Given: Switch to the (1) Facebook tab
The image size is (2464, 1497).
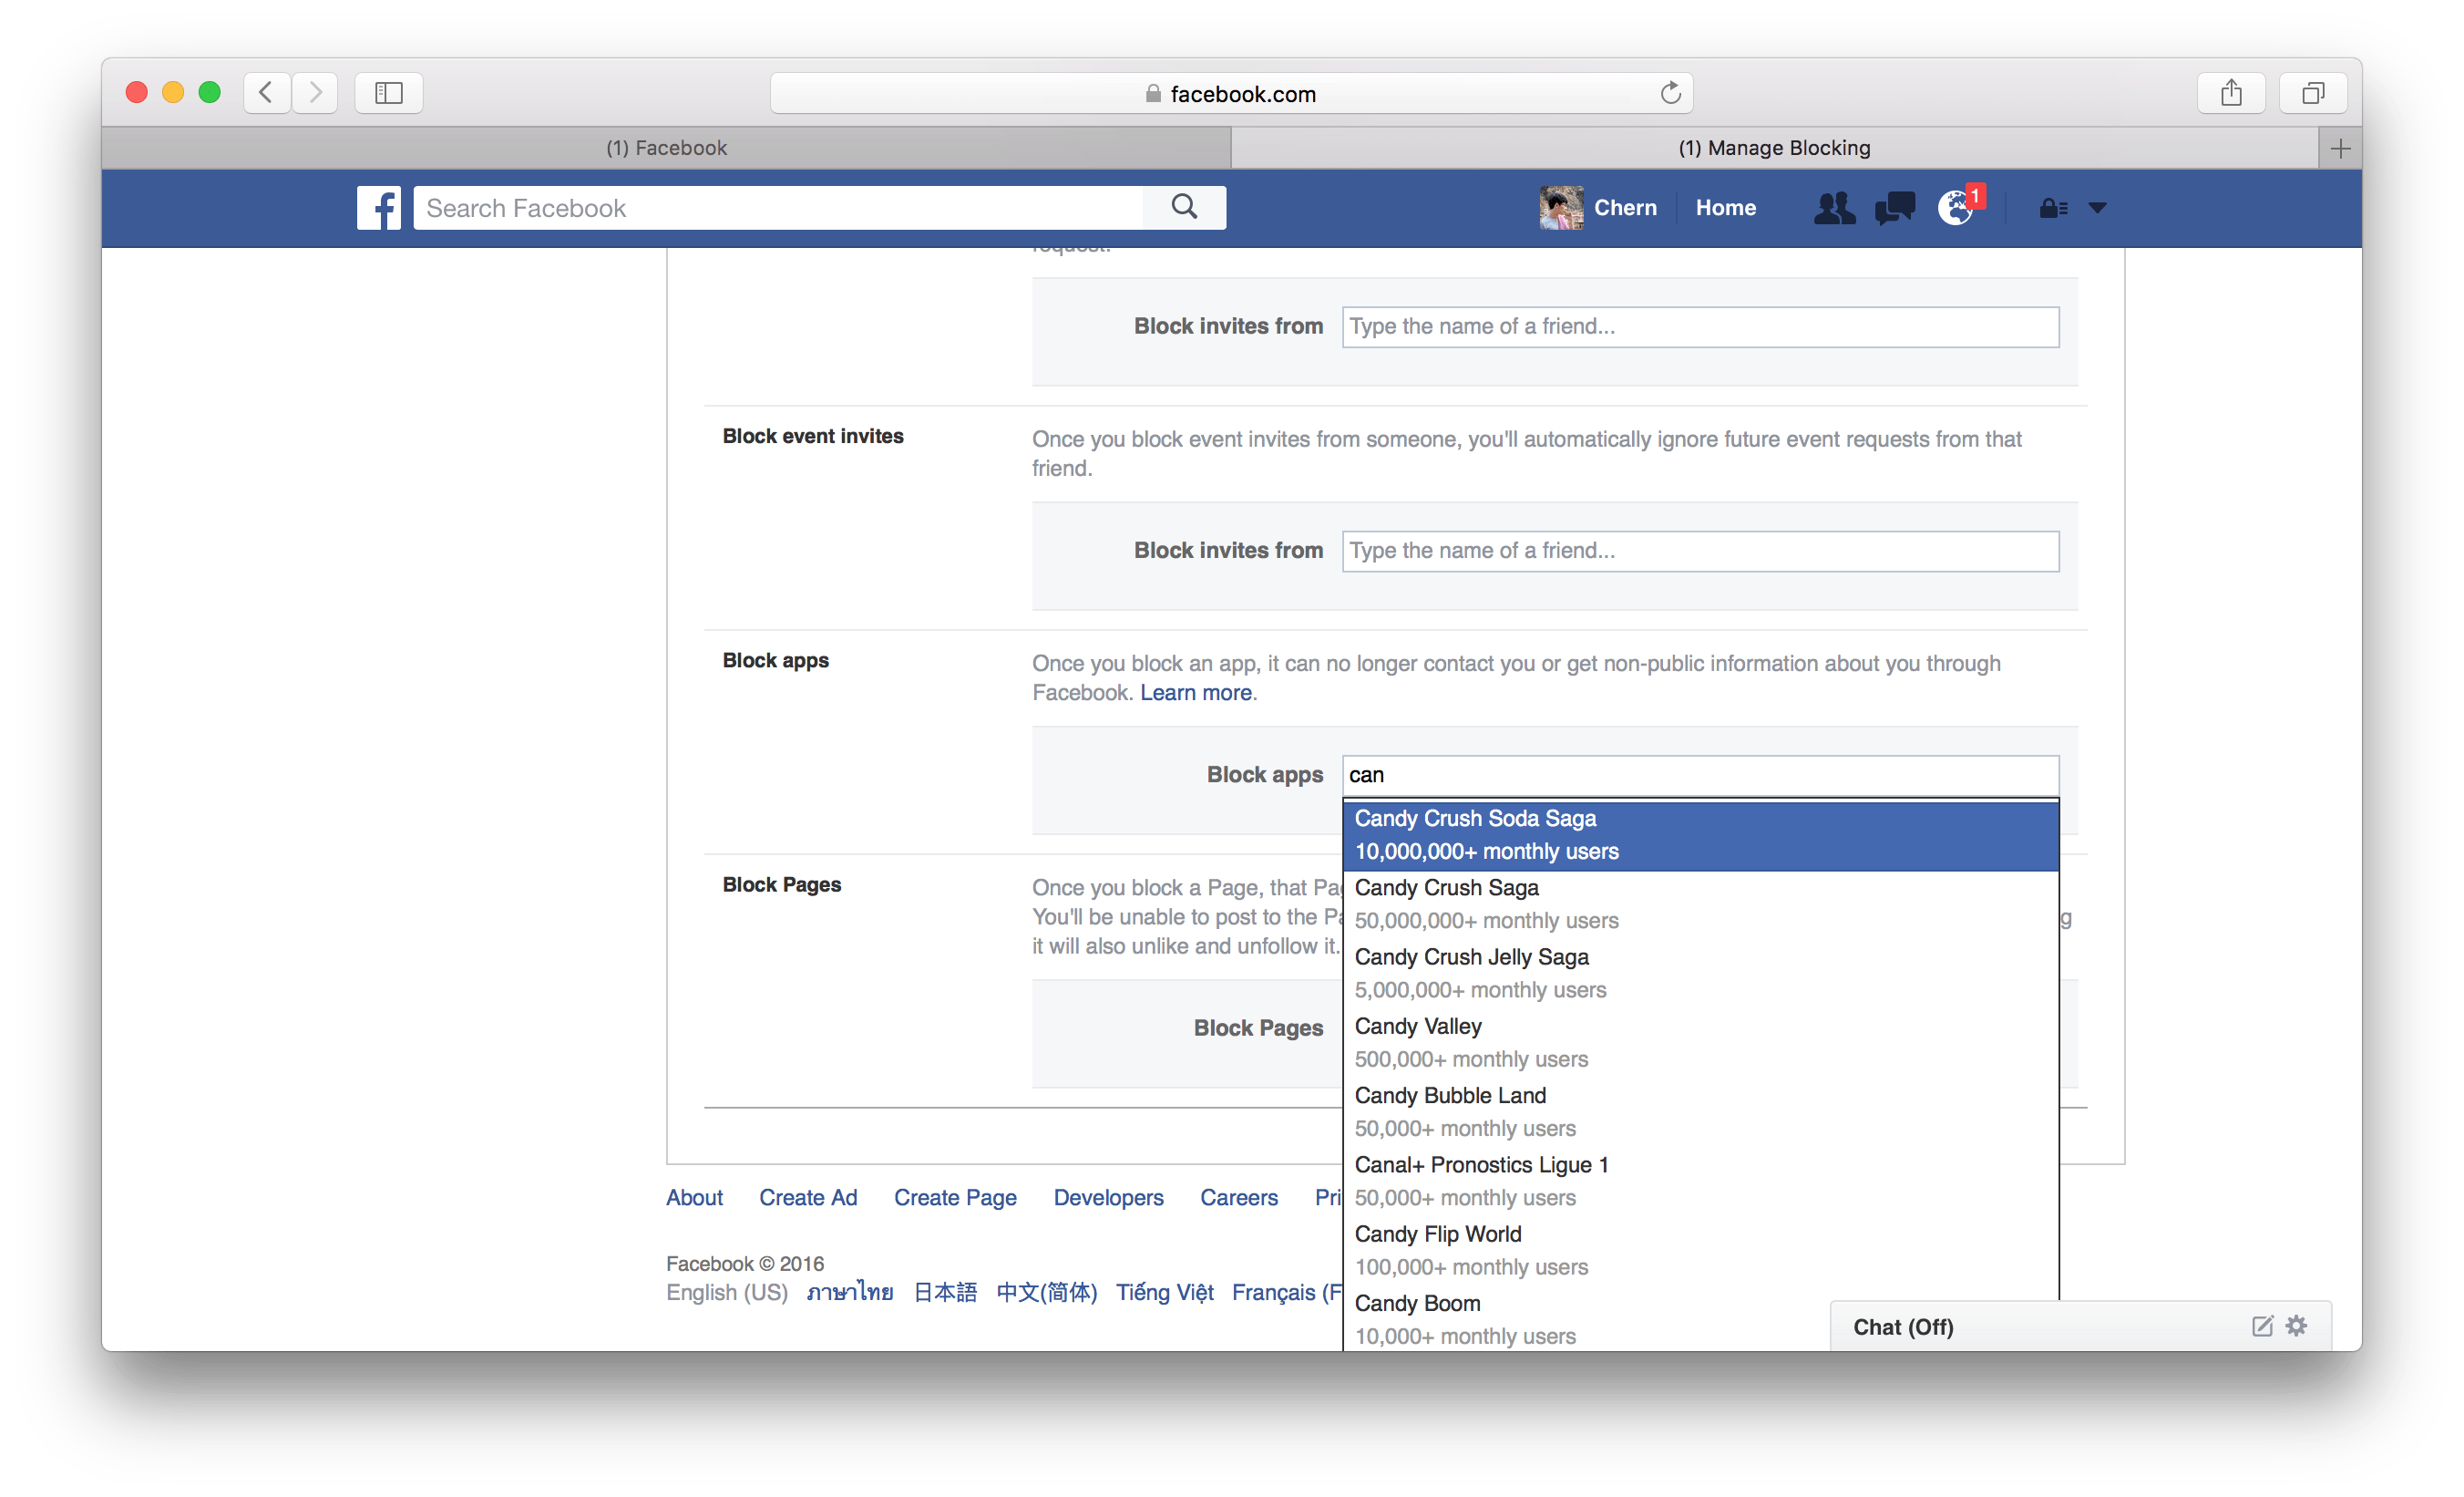Looking at the screenshot, I should pyautogui.click(x=666, y=148).
